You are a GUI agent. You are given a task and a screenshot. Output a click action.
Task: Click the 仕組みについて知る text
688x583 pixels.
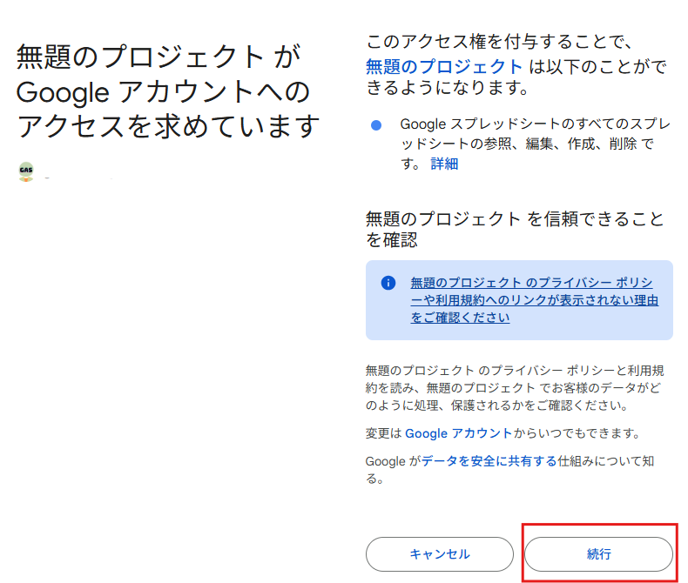[605, 461]
